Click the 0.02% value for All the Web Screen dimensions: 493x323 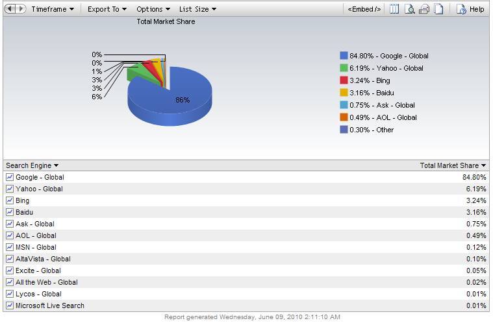(476, 282)
